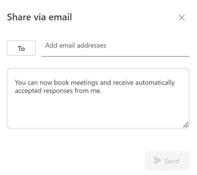Click the paper plane send icon
This screenshot has height=175, width=197.
point(158,160)
